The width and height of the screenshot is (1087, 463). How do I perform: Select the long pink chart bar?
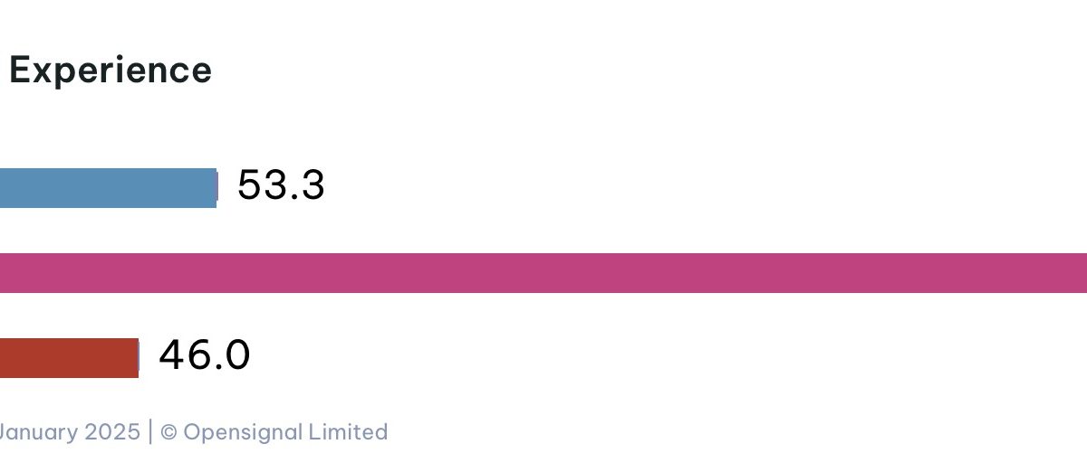tap(543, 273)
